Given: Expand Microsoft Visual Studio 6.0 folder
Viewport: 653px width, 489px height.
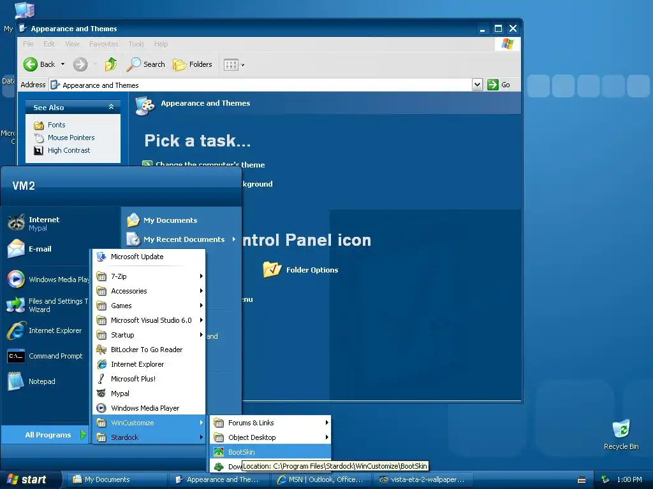Looking at the screenshot, I should (x=149, y=320).
